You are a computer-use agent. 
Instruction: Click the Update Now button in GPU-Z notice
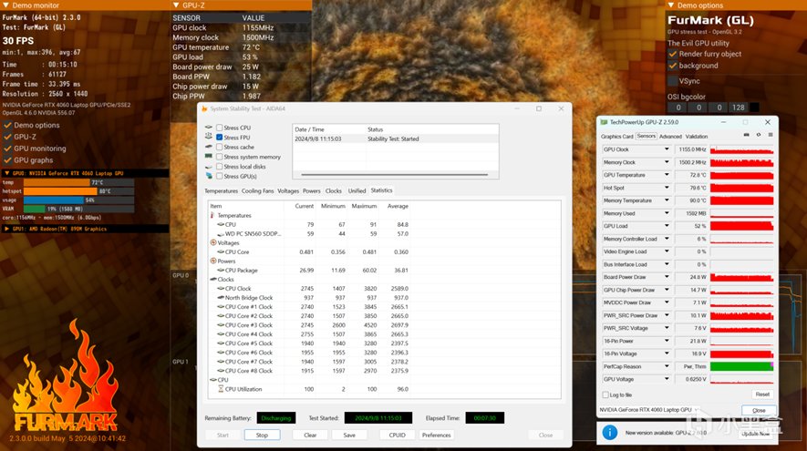[x=756, y=434]
